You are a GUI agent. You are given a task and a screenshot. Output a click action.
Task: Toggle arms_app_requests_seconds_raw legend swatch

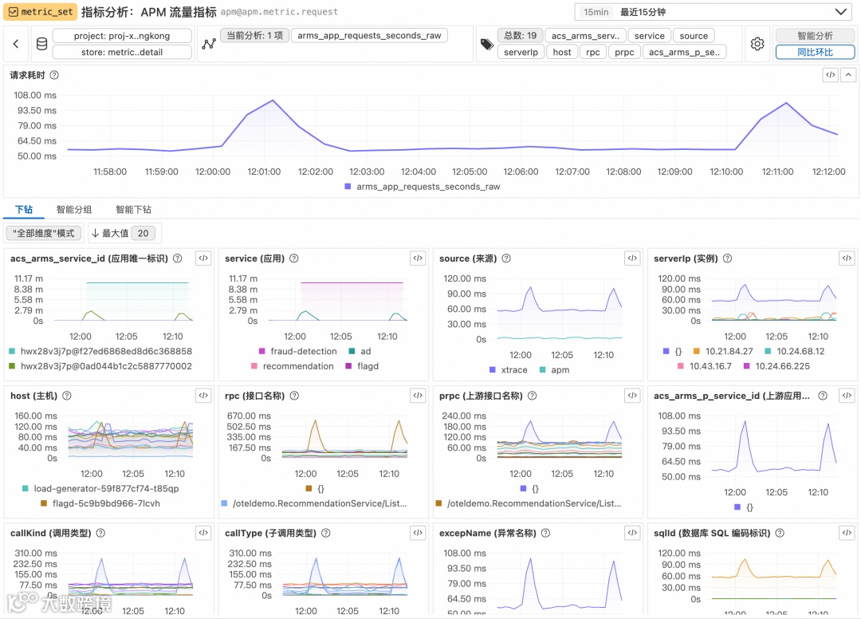(x=348, y=187)
